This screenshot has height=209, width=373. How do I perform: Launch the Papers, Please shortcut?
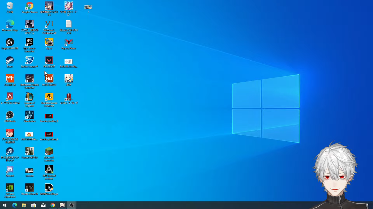(69, 44)
